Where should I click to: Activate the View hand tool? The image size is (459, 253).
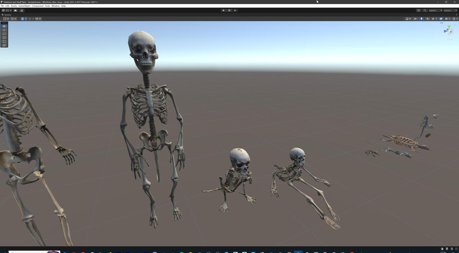point(4,26)
